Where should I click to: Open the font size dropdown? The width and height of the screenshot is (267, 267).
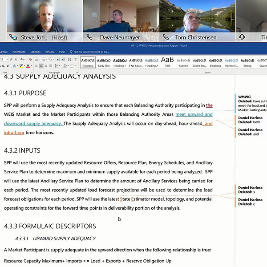7,59
